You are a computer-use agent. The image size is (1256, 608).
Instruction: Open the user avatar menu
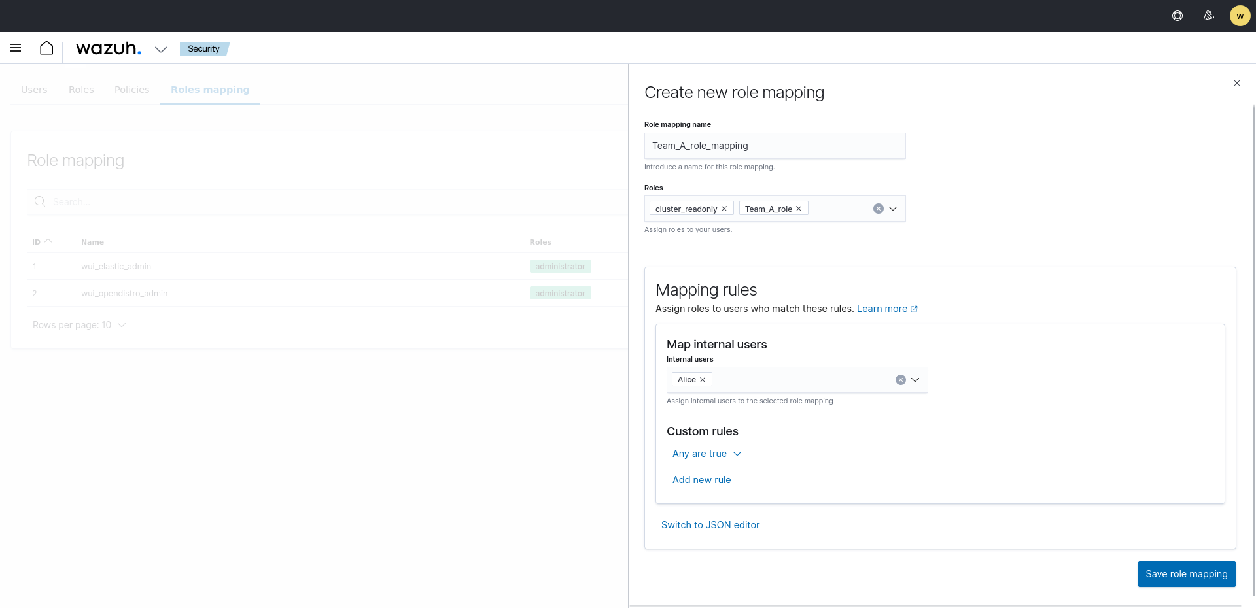[1240, 16]
